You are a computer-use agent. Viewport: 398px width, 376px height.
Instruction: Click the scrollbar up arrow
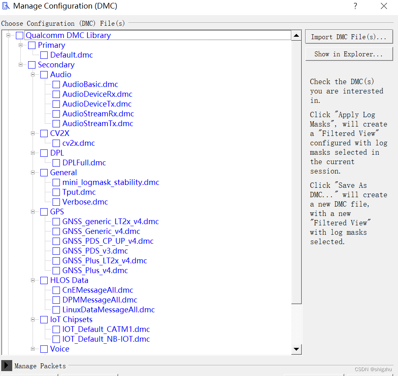pyautogui.click(x=296, y=36)
